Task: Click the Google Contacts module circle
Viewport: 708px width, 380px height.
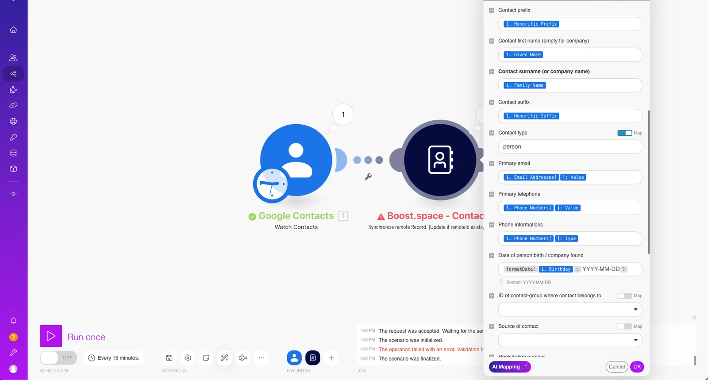Action: (296, 160)
